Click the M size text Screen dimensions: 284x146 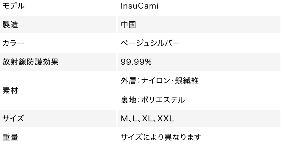pyautogui.click(x=124, y=119)
